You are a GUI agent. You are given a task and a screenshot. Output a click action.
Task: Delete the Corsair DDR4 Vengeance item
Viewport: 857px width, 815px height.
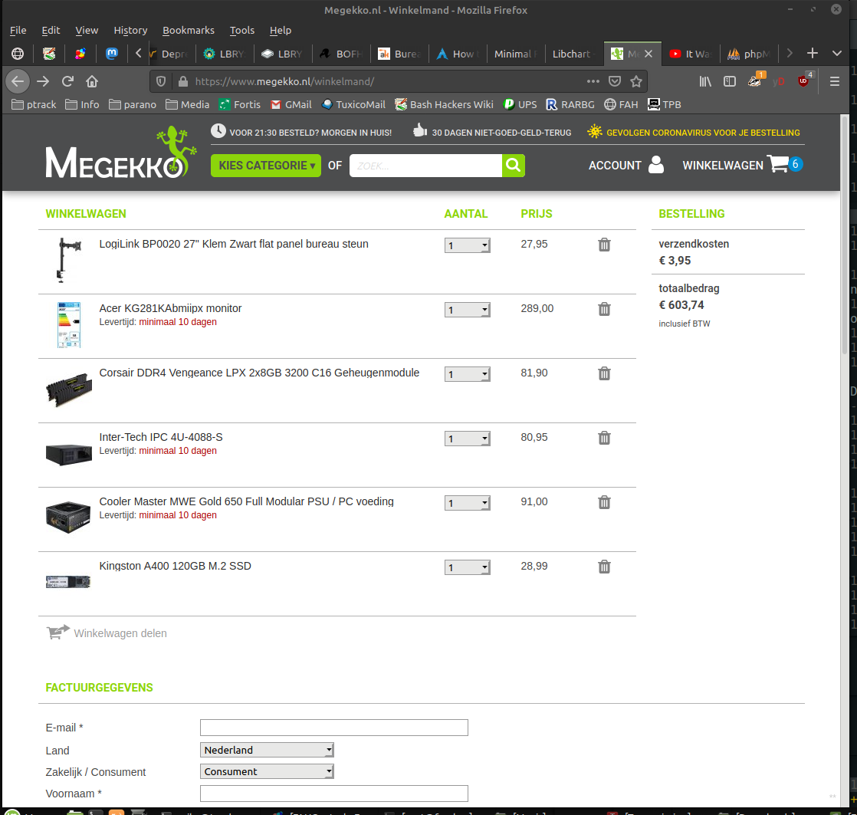pyautogui.click(x=604, y=374)
